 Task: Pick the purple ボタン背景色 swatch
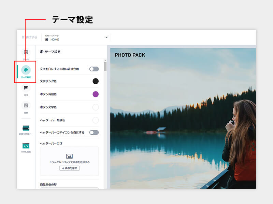coord(96,94)
